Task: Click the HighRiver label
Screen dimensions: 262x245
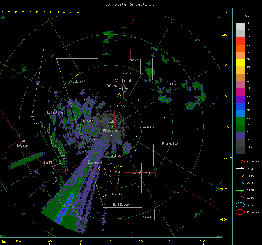Action: 121,205
